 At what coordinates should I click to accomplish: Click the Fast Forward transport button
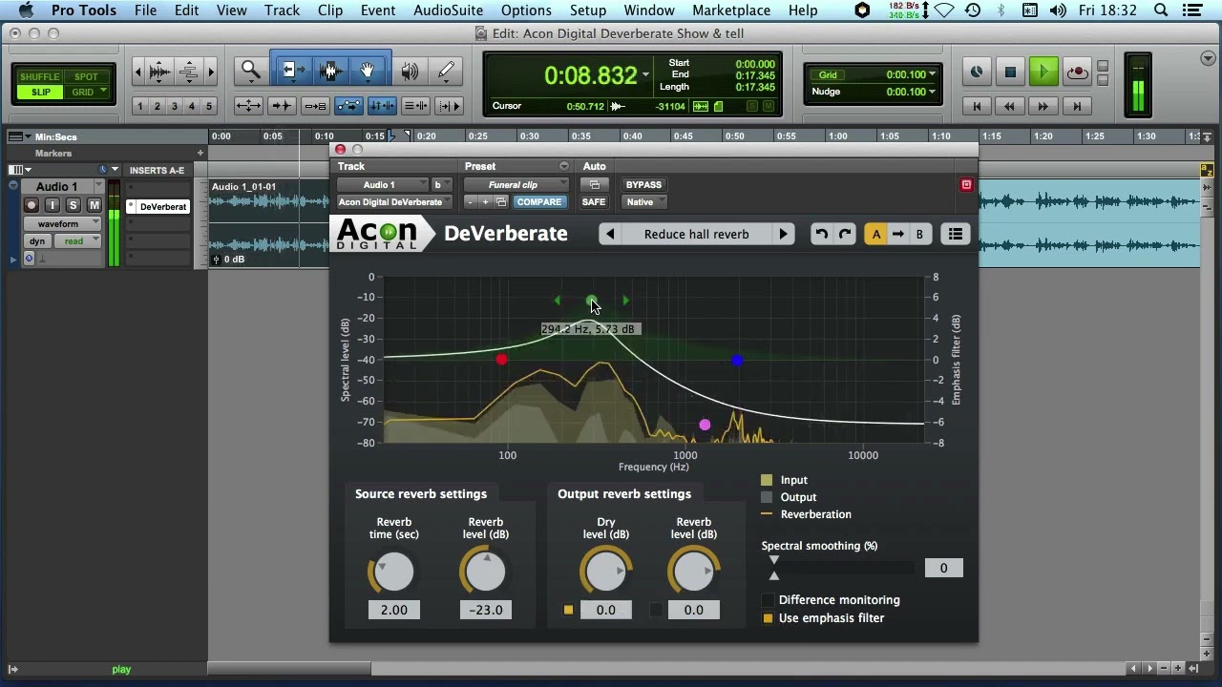(x=1043, y=106)
